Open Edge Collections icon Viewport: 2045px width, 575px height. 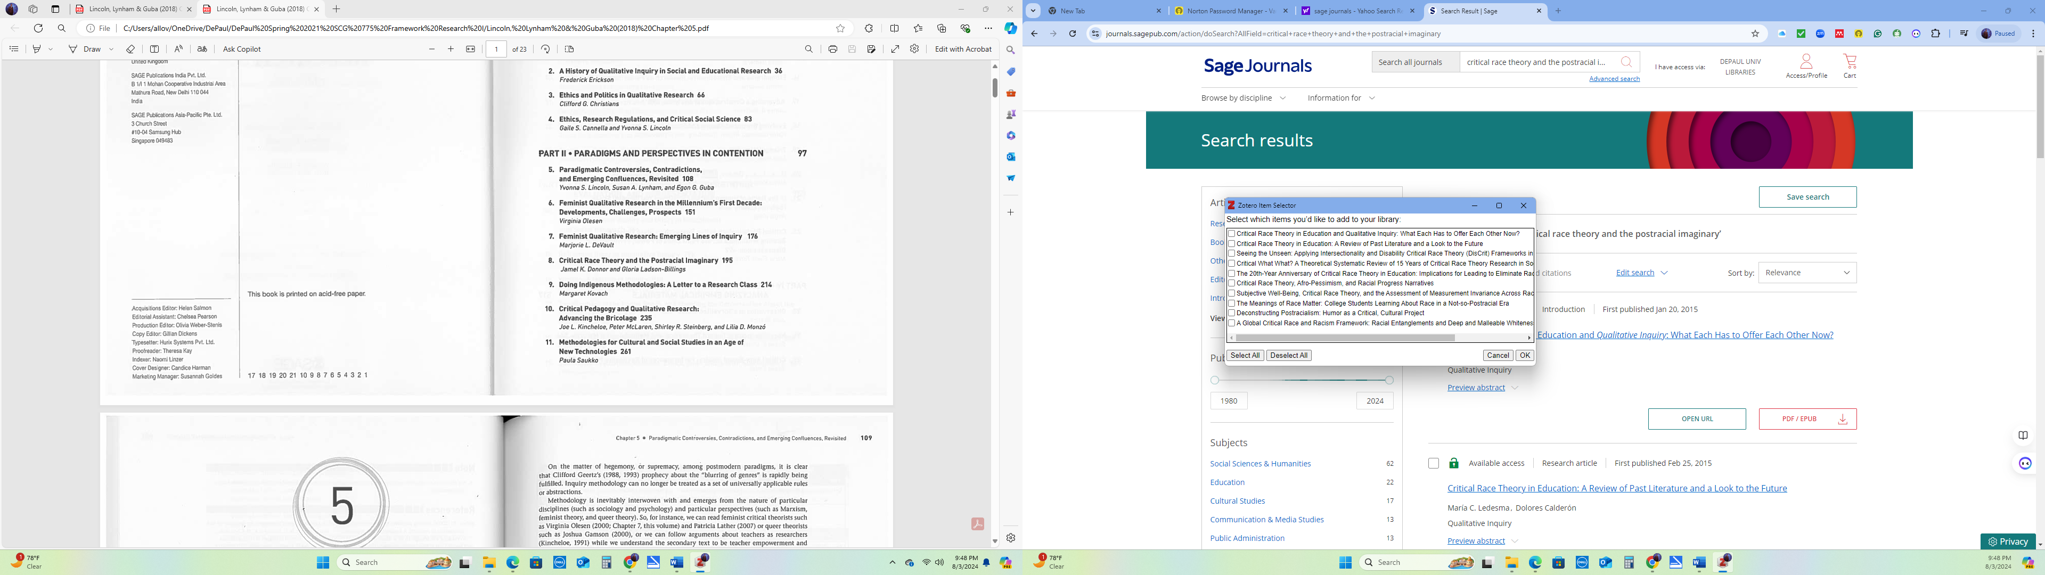pyautogui.click(x=942, y=29)
